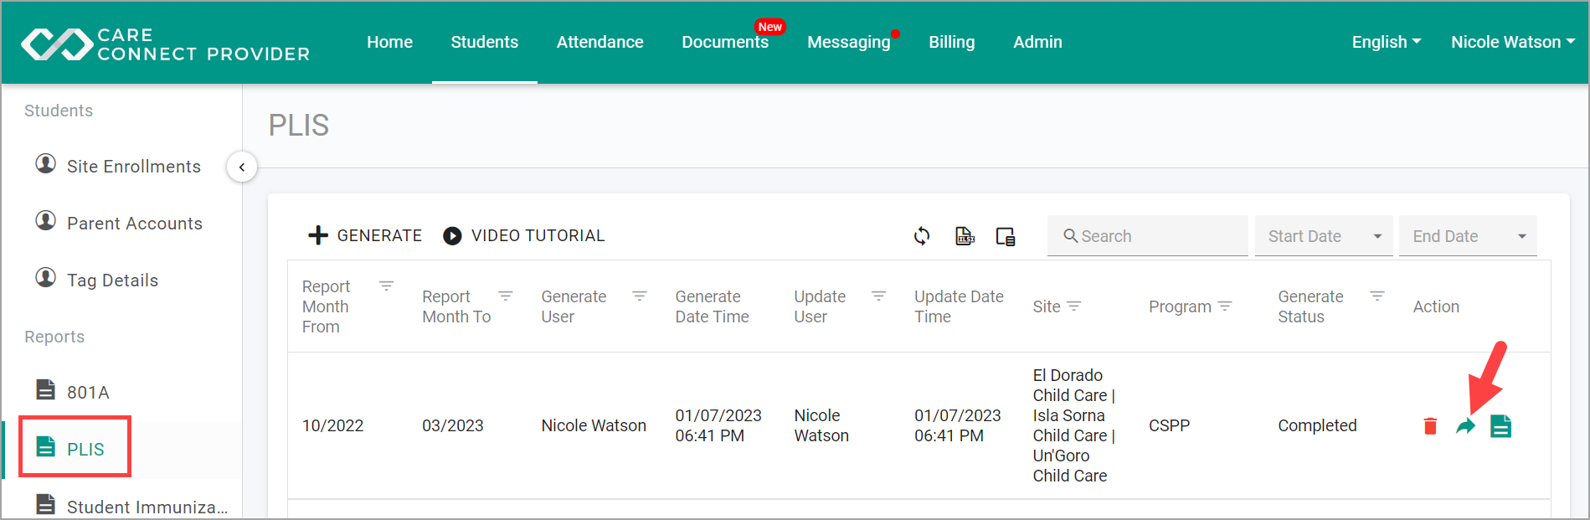Screen dimensions: 1590x520
Task: Collapse the sidebar with chevron button
Action: [242, 167]
